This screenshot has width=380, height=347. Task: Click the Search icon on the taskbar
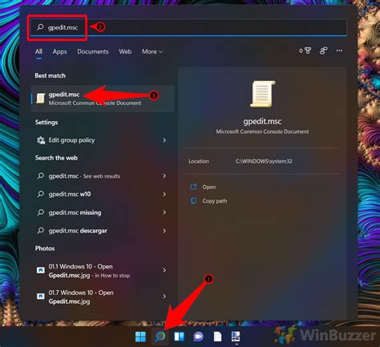[x=160, y=337]
